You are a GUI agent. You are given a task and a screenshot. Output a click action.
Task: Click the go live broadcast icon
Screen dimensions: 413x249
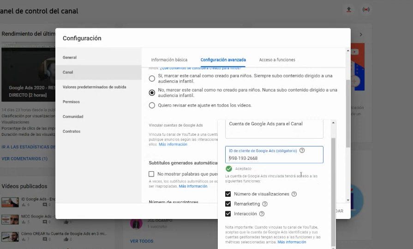(366, 10)
